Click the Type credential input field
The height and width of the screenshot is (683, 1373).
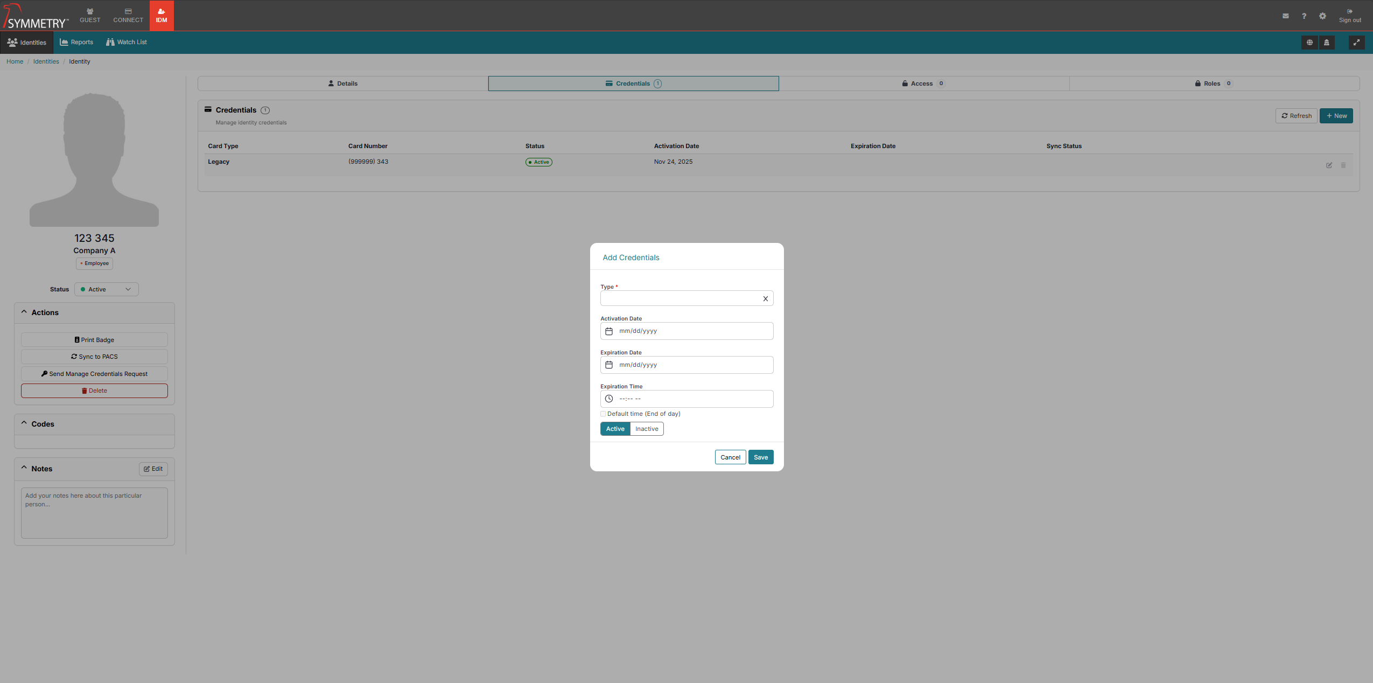tap(680, 299)
